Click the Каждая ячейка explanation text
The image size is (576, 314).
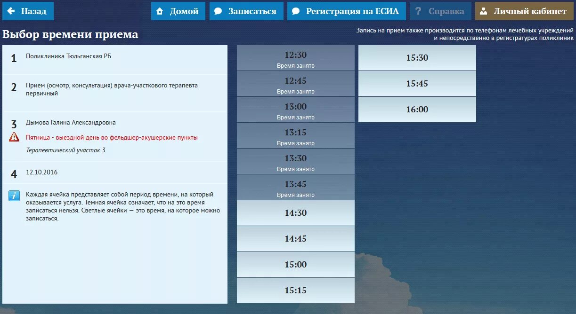[x=123, y=206]
